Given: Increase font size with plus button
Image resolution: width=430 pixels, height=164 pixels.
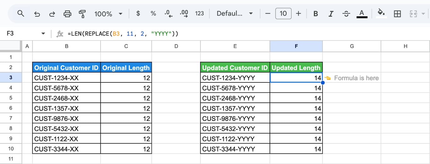Looking at the screenshot, I should click(299, 13).
